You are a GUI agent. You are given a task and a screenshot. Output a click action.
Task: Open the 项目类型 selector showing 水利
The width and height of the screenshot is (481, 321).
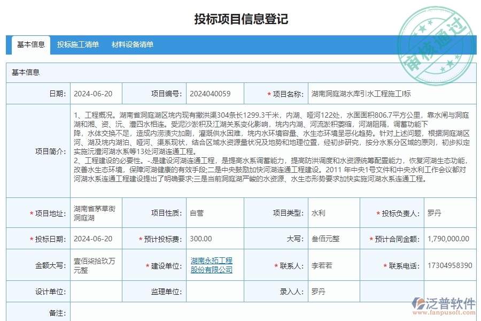click(331, 211)
